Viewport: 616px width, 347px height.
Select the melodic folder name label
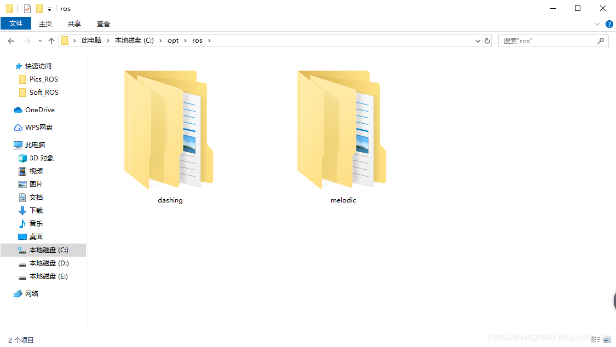tap(343, 200)
